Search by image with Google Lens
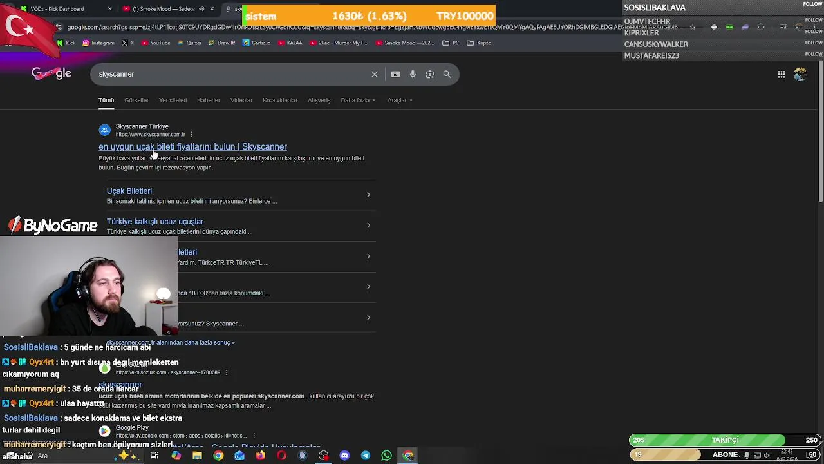 [430, 74]
